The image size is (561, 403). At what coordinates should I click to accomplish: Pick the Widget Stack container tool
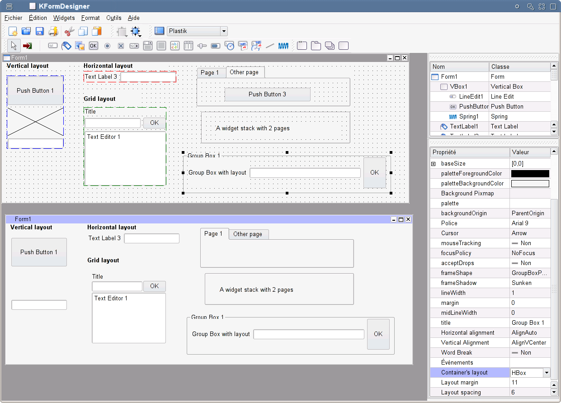tap(330, 46)
